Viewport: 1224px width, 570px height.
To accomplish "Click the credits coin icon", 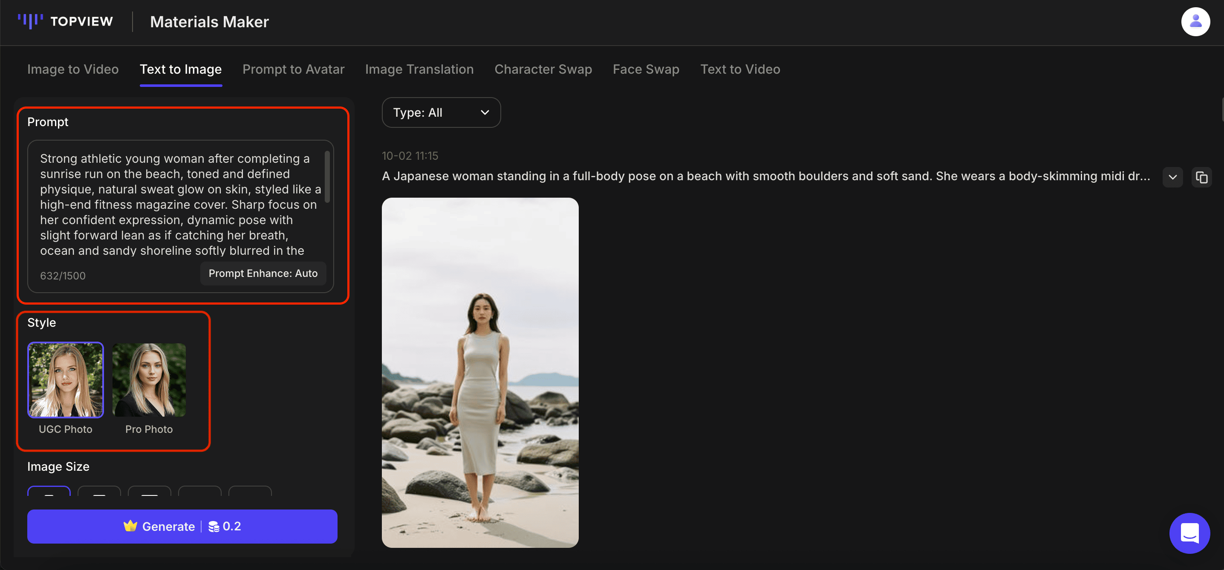I will (214, 526).
